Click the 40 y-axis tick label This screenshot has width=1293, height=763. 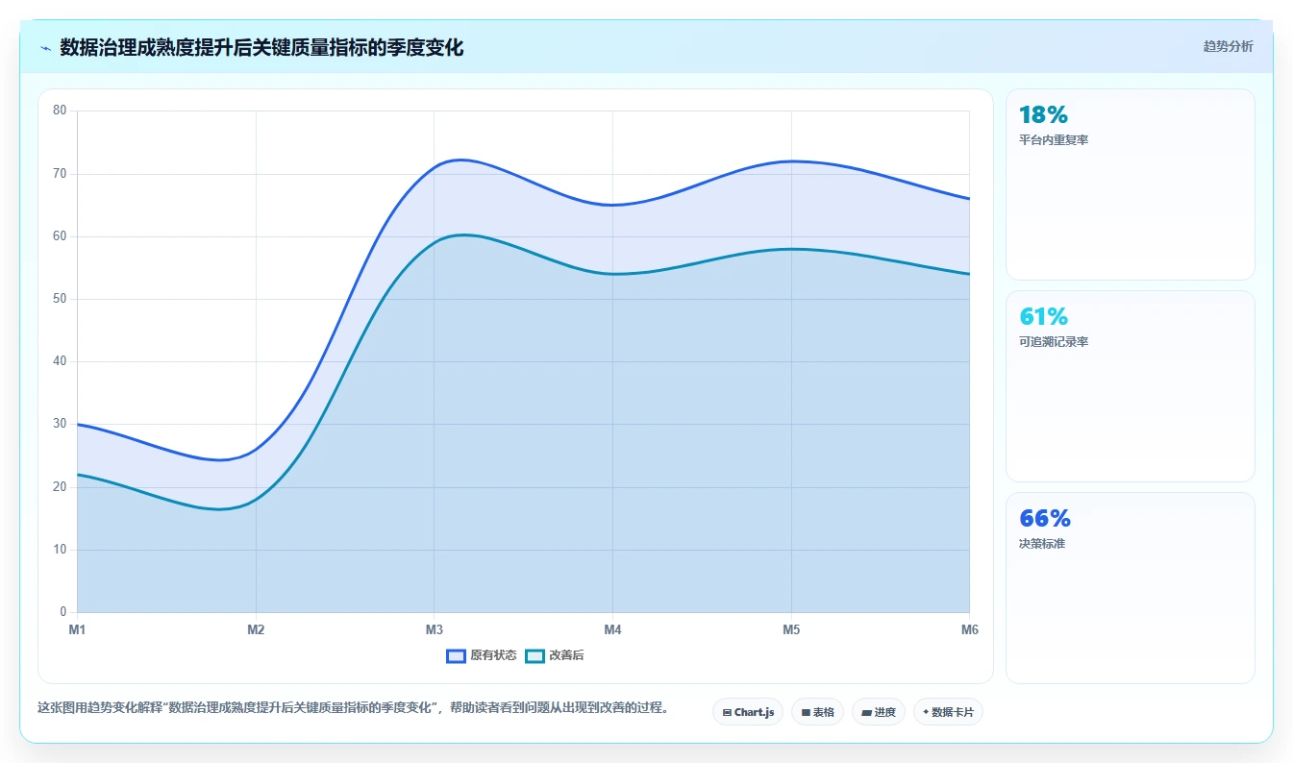pyautogui.click(x=60, y=361)
